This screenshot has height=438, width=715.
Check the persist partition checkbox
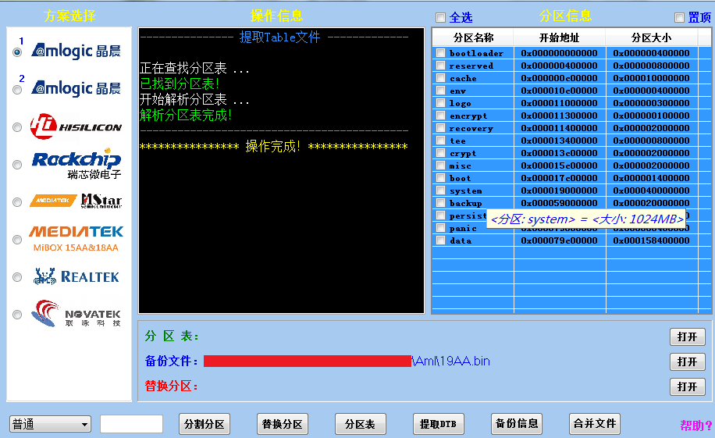(x=440, y=215)
